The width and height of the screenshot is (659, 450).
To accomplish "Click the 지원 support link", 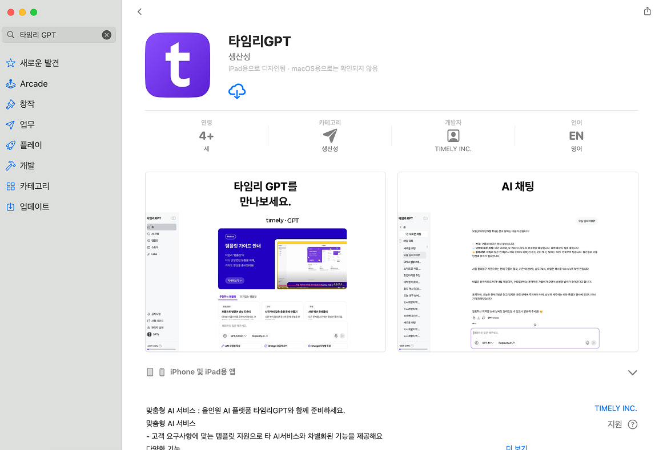I will coord(614,424).
